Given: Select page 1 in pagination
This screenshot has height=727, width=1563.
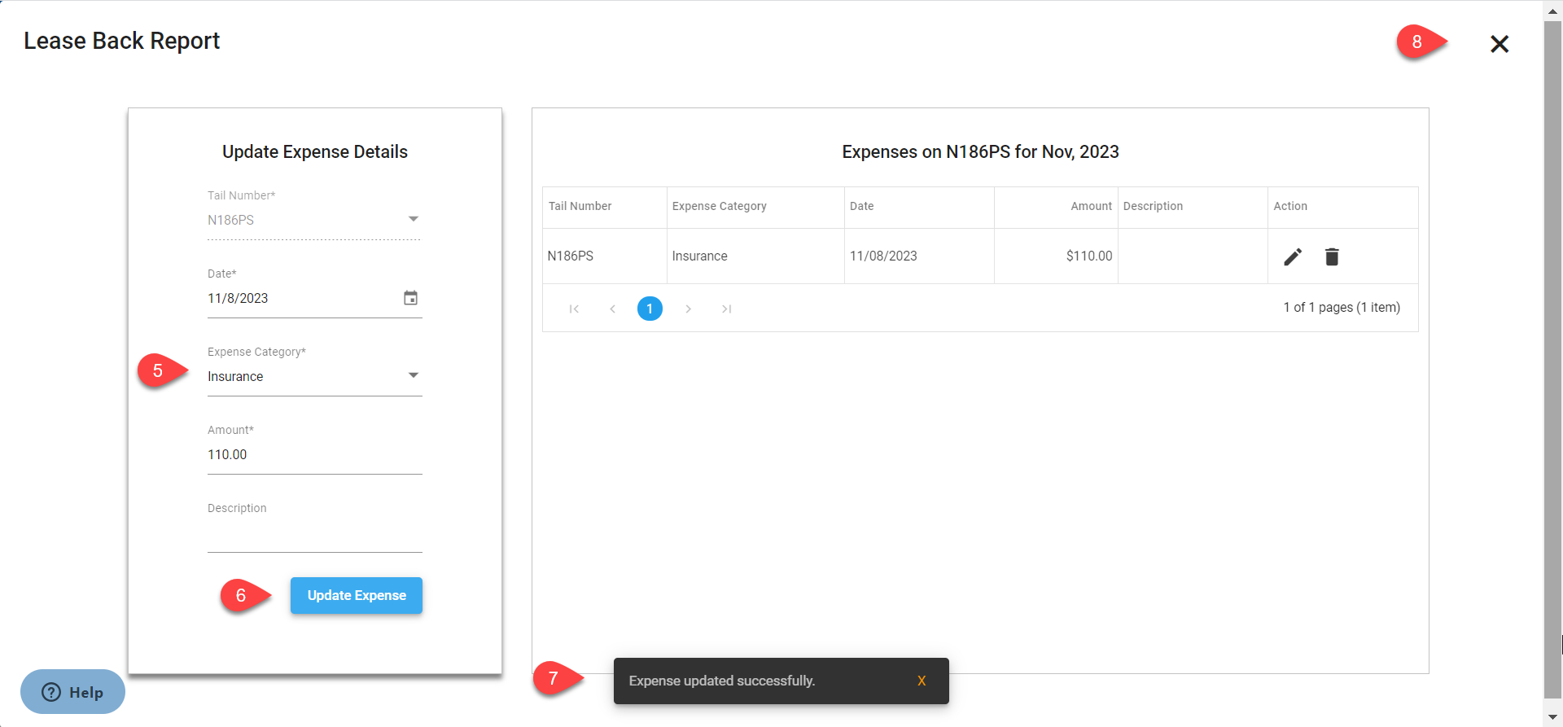Looking at the screenshot, I should [650, 309].
